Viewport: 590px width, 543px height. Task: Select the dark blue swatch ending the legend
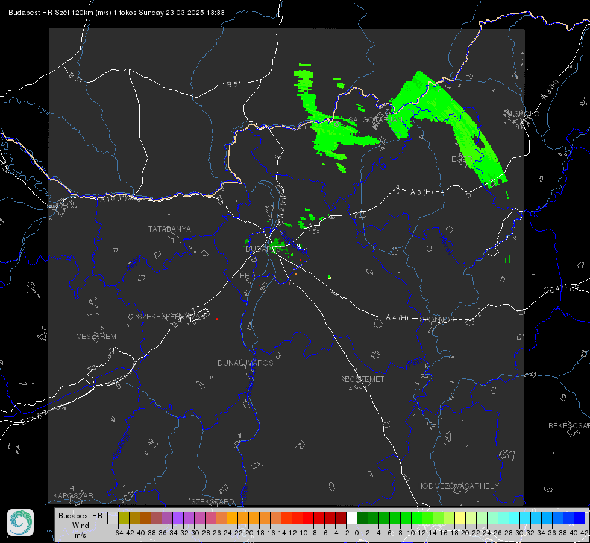pyautogui.click(x=580, y=518)
